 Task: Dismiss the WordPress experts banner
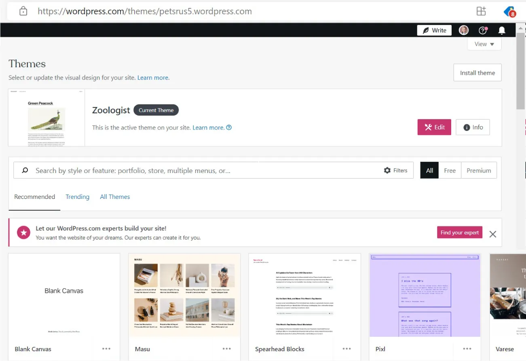point(493,234)
